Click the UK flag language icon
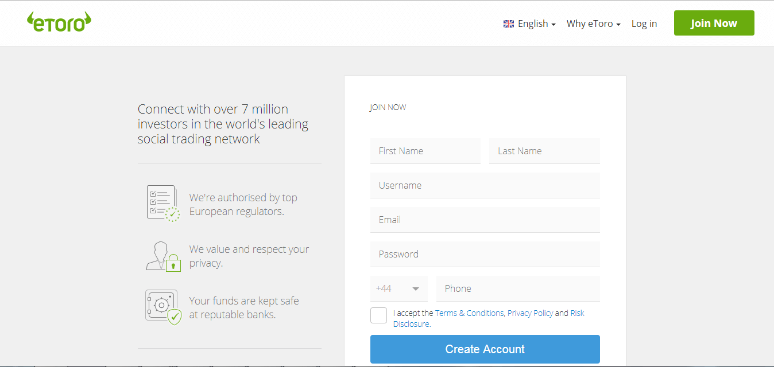Viewport: 774px width, 367px height. coord(509,24)
